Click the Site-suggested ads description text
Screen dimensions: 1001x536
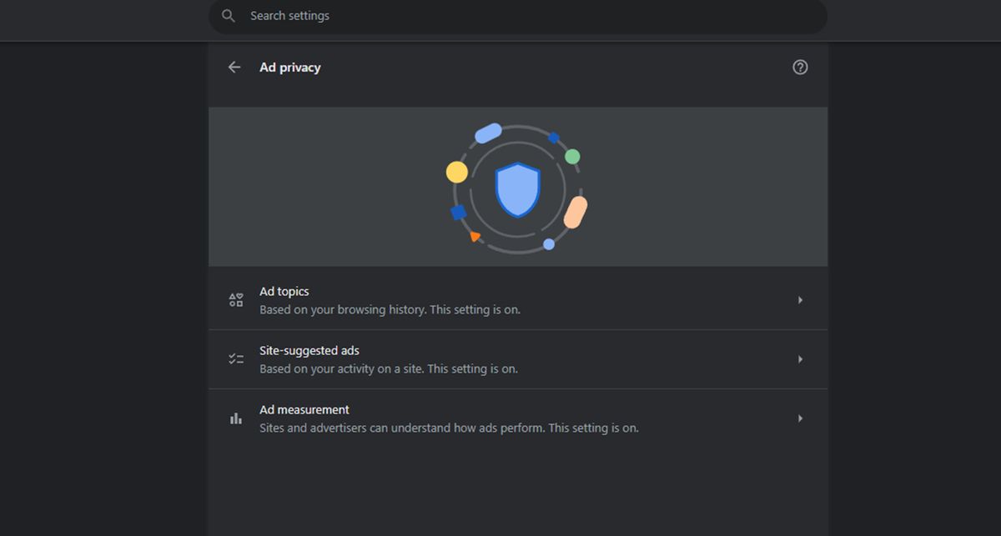pos(388,368)
